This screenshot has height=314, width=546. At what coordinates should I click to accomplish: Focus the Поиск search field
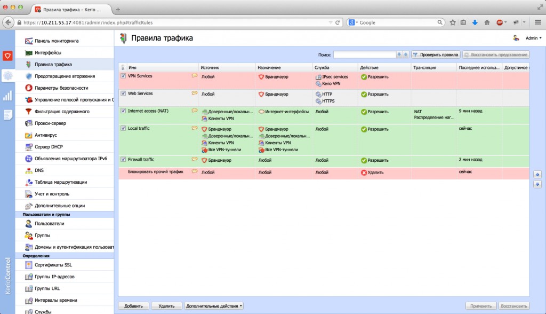click(365, 55)
